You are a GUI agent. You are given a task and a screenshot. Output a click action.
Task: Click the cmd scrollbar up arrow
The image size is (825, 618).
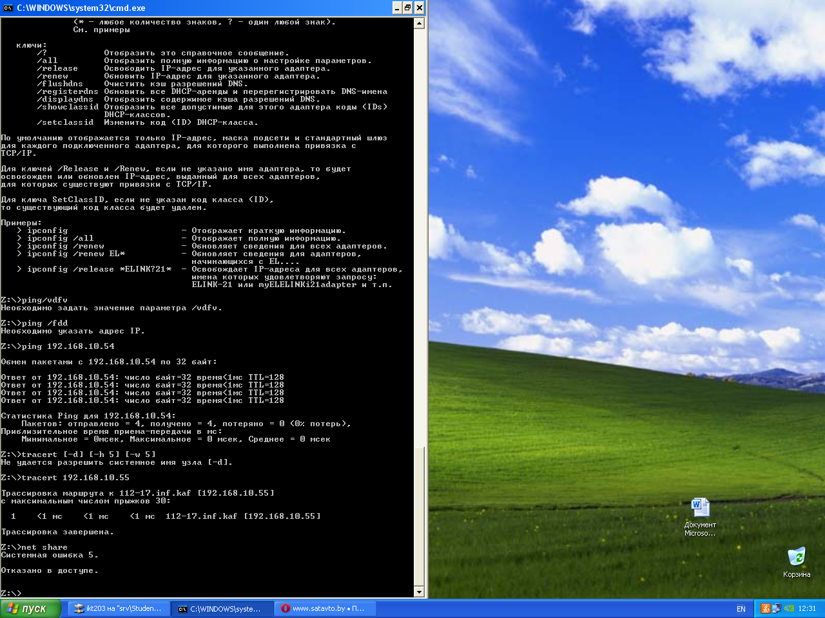coord(419,23)
